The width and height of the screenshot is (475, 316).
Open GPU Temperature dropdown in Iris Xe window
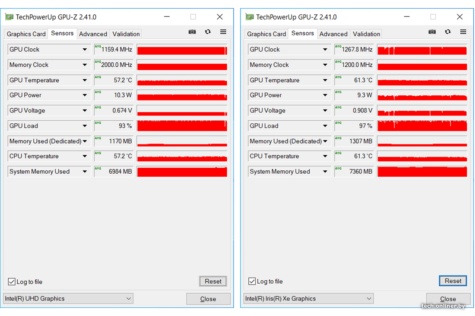pos(289,80)
